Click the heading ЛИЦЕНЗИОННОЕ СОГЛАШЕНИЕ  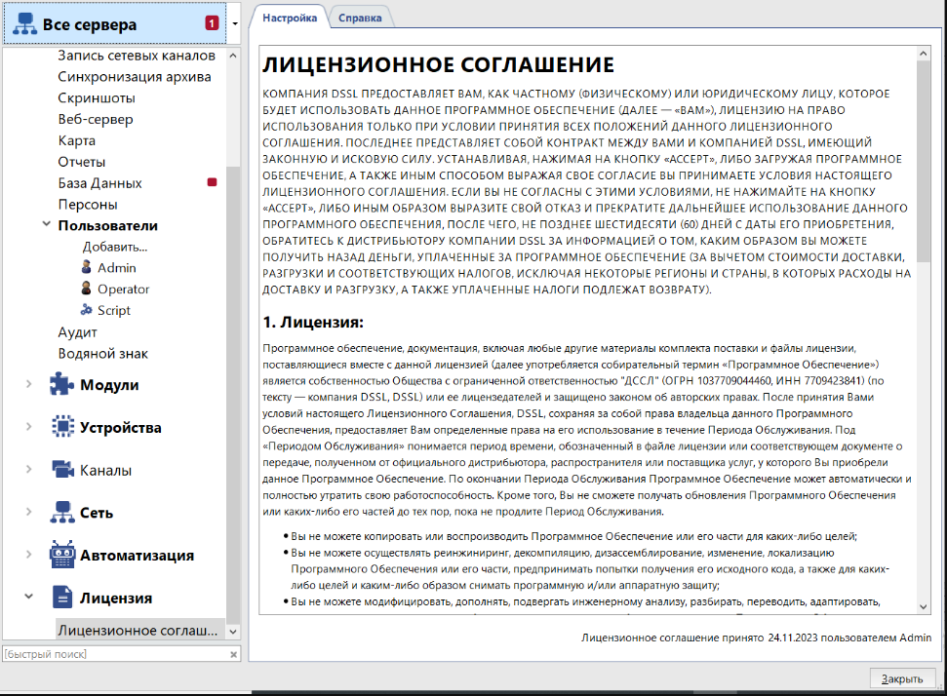(x=439, y=64)
